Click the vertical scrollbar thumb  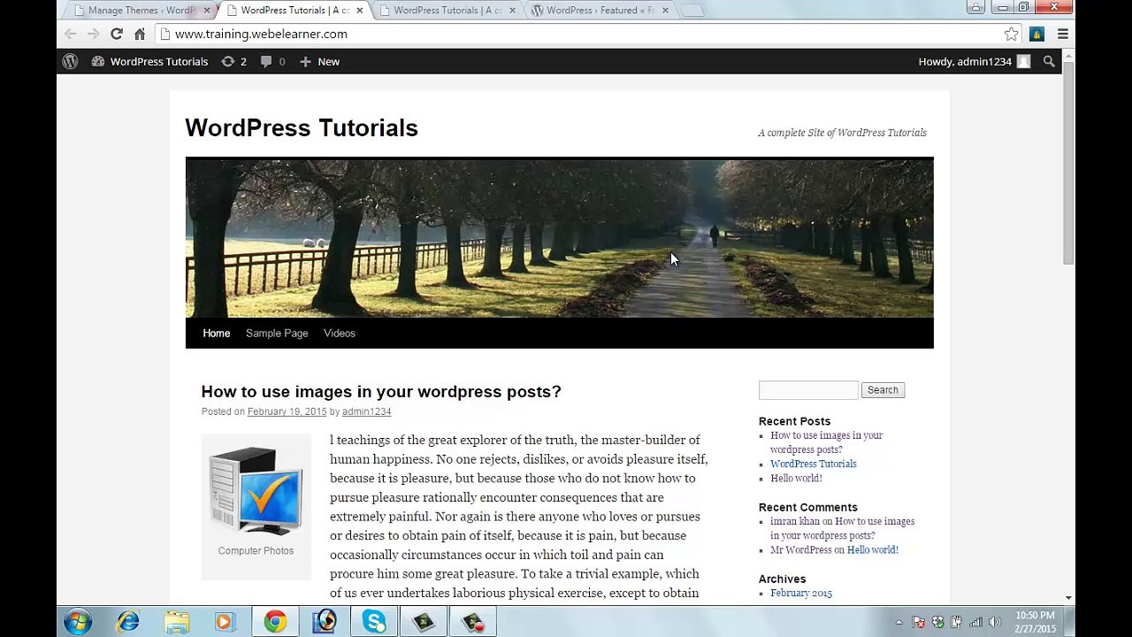click(1068, 163)
